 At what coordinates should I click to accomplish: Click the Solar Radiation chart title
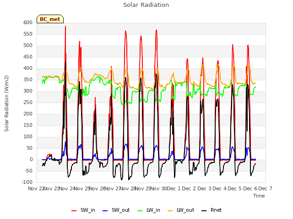[x=146, y=5]
